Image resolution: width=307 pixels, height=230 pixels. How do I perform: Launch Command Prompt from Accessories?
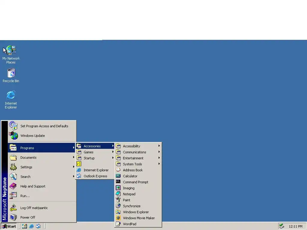(x=138, y=182)
